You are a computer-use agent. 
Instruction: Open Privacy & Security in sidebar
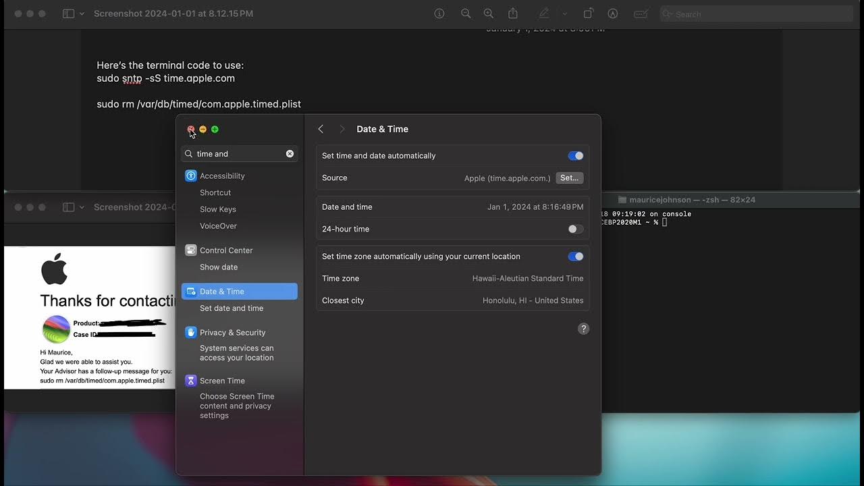click(x=240, y=333)
